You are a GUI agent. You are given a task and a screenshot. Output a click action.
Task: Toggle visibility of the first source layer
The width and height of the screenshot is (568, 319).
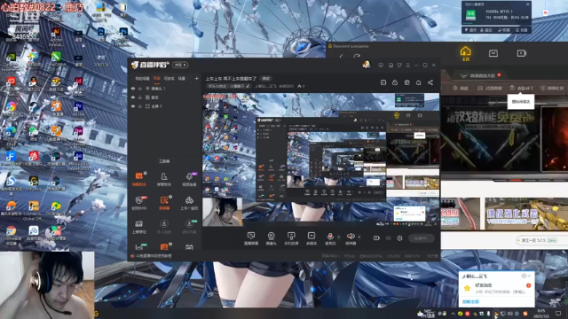[133, 89]
